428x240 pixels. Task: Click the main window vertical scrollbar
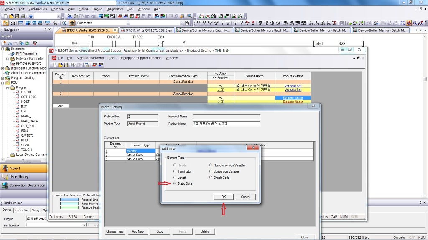point(425,79)
